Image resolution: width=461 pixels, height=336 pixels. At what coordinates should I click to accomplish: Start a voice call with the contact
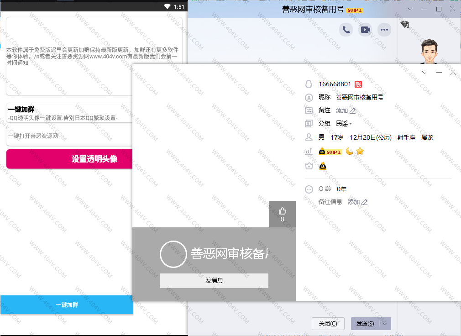point(346,30)
